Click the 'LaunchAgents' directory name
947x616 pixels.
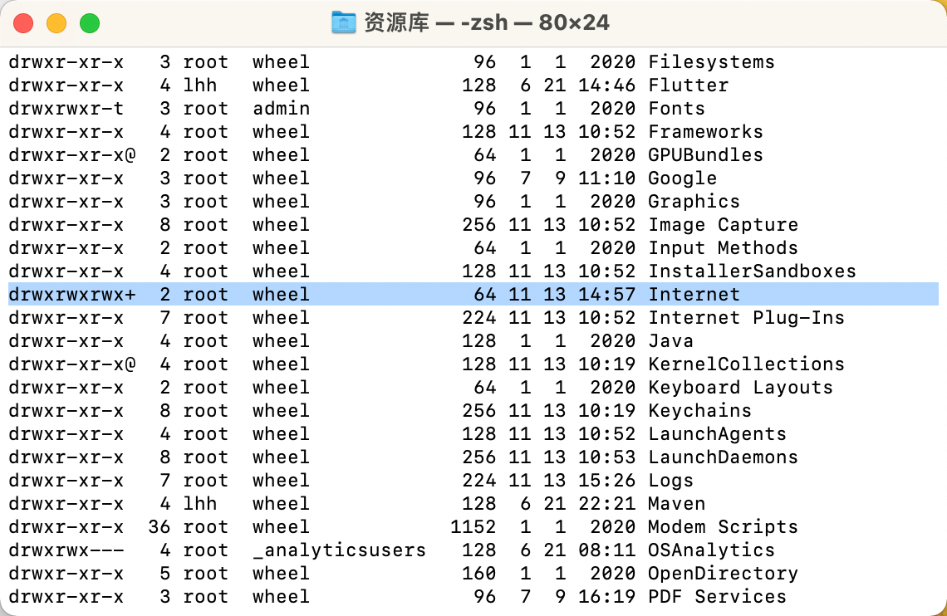pos(717,434)
